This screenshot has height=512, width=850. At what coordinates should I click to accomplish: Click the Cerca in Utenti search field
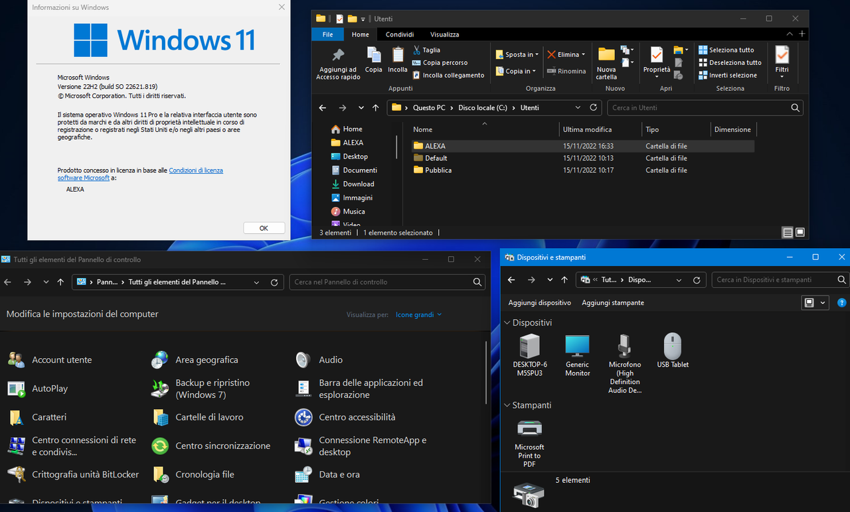point(705,107)
